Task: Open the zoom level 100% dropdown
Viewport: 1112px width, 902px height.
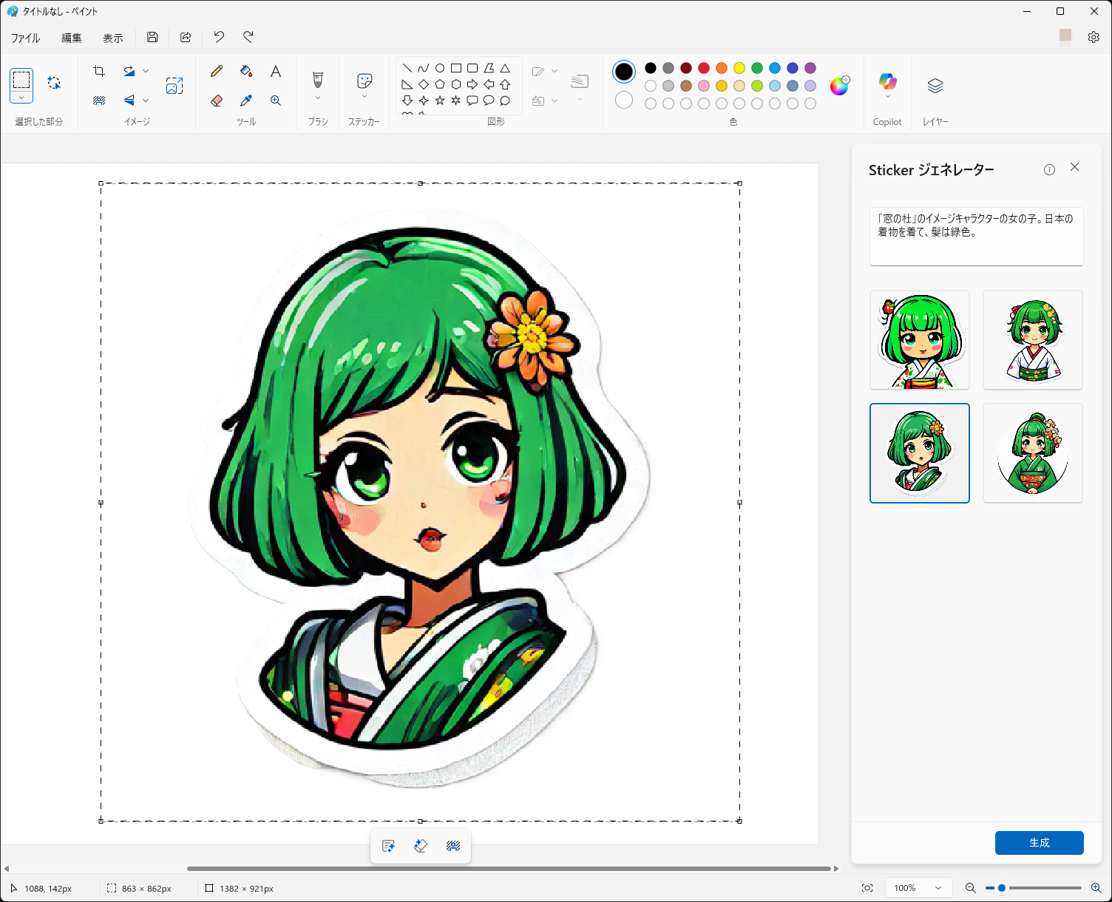Action: click(918, 888)
